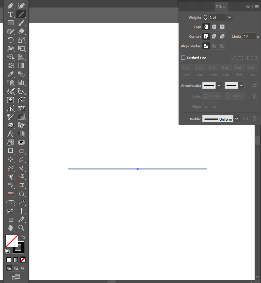Open end arrowhead dropdown
The image size is (261, 283).
pos(241,85)
